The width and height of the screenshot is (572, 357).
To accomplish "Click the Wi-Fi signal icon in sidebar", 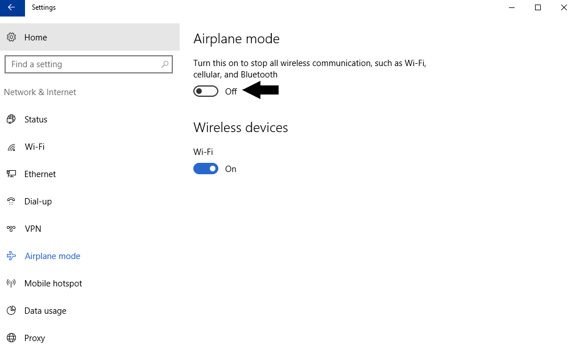I will [x=11, y=147].
